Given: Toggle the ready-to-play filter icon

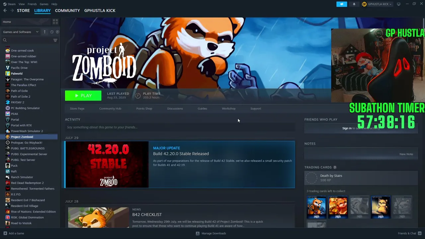Looking at the screenshot, I should pyautogui.click(x=57, y=32).
